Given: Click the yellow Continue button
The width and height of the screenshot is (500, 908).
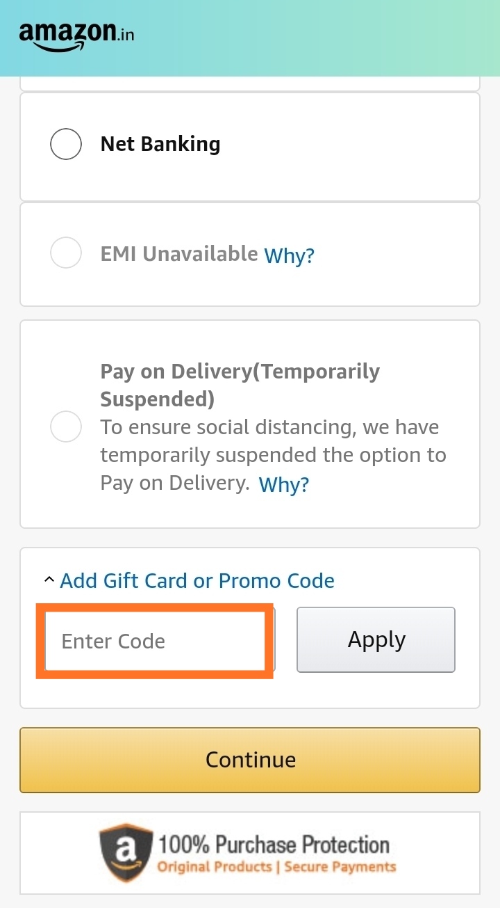Looking at the screenshot, I should tap(250, 760).
